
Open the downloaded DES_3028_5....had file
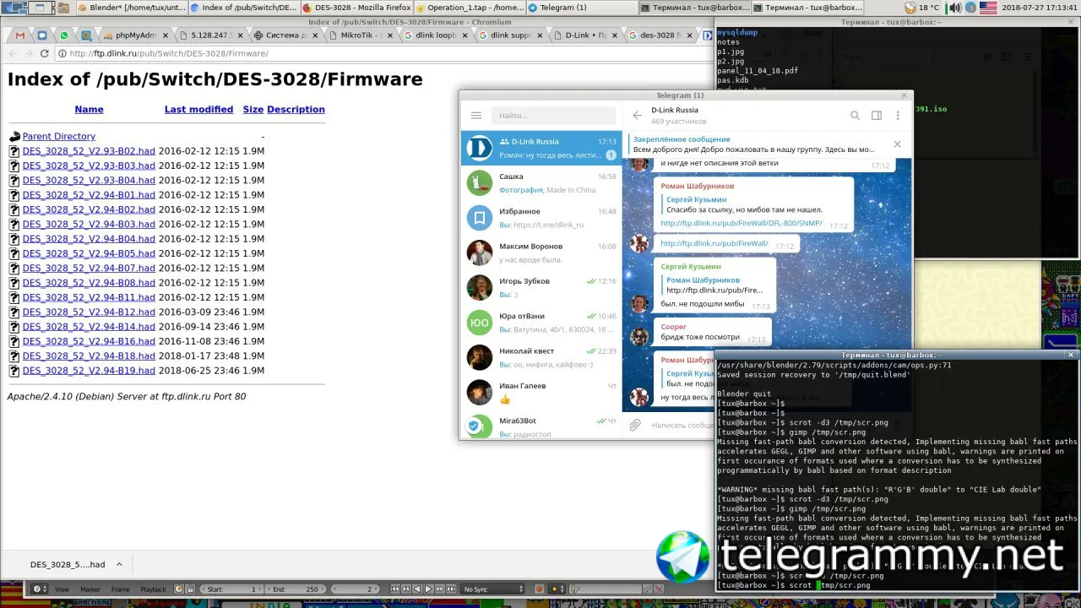point(68,565)
